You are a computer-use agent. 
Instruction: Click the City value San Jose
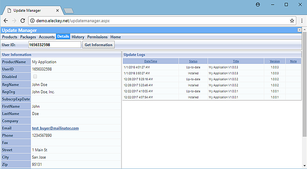39,157
